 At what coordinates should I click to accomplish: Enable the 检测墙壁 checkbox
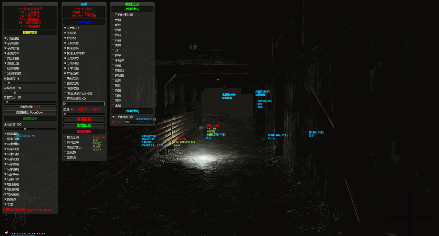tap(5, 68)
